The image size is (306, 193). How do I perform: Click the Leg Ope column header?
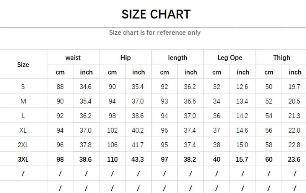229,58
